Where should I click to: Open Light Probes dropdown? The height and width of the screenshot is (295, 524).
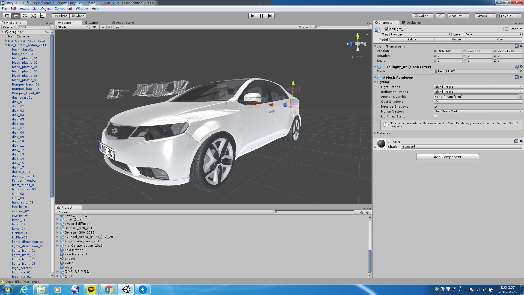pos(478,87)
